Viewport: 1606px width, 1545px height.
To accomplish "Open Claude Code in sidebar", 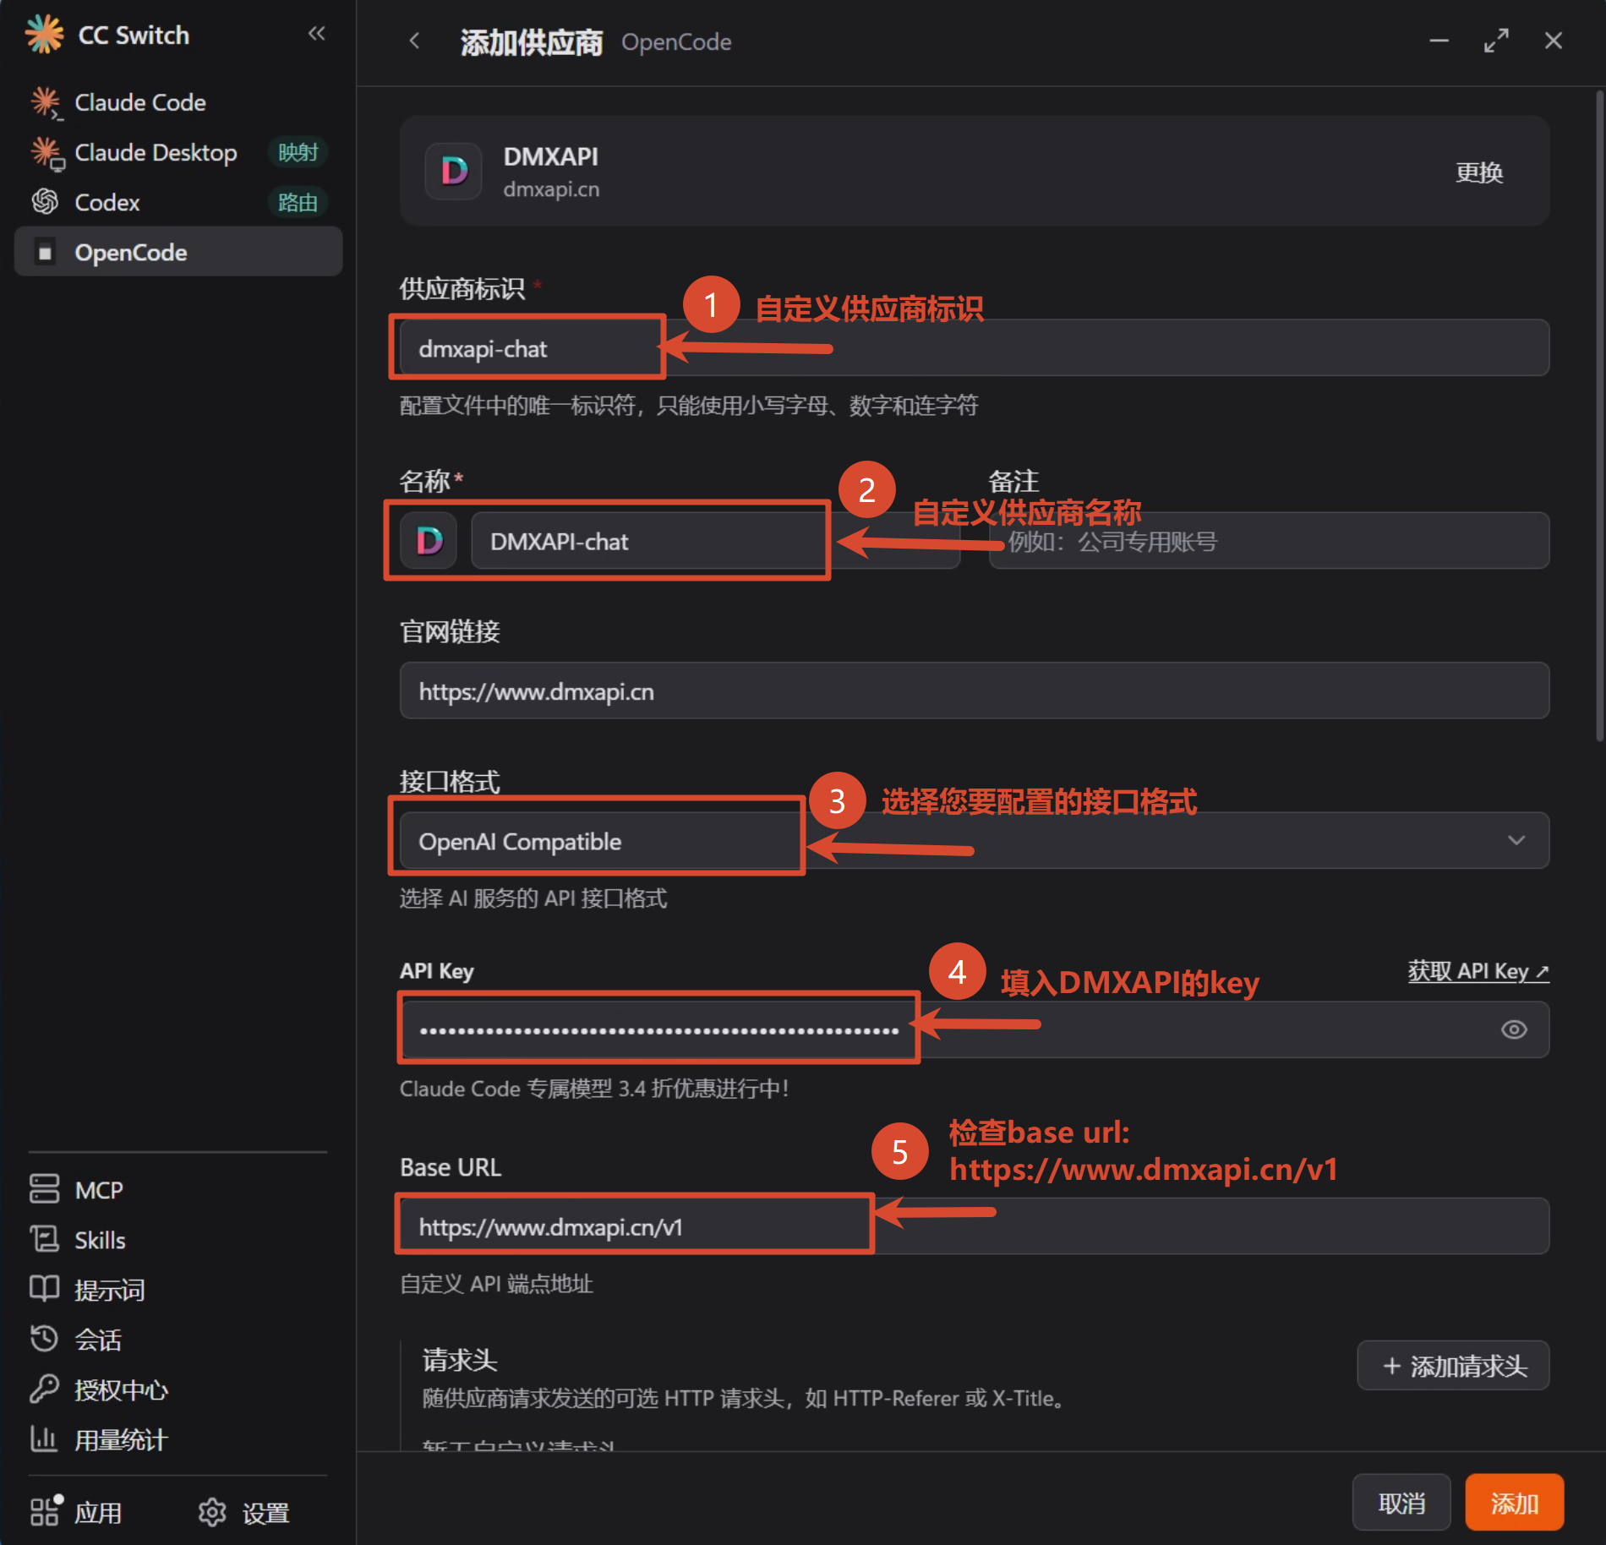I will (x=178, y=102).
